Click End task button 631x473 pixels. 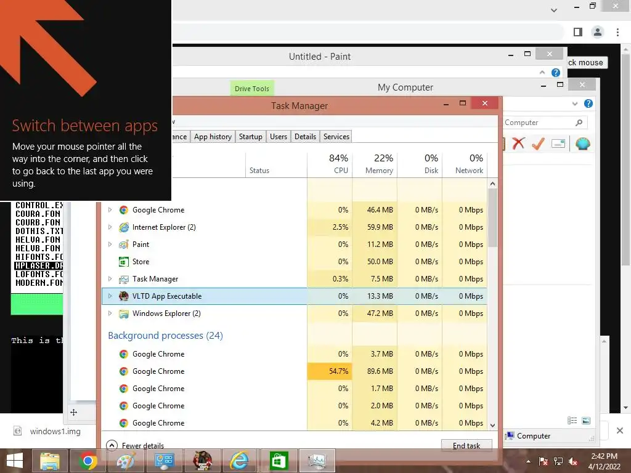click(x=466, y=445)
